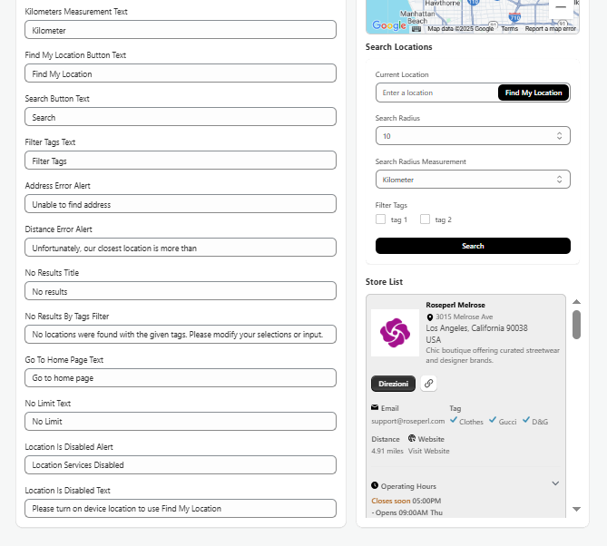Click the location pin icon by 3015 Melrose Ave
Image resolution: width=607 pixels, height=546 pixels.
pos(430,317)
